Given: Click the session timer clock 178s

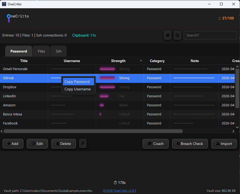Looking at the screenshot, I should [119, 183].
